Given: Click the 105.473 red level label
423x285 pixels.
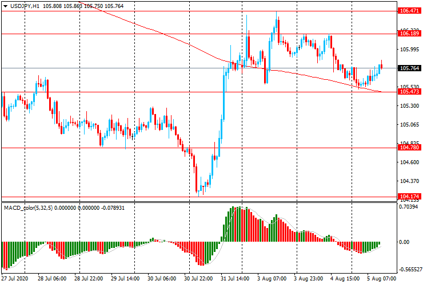Looking at the screenshot, I should 409,92.
